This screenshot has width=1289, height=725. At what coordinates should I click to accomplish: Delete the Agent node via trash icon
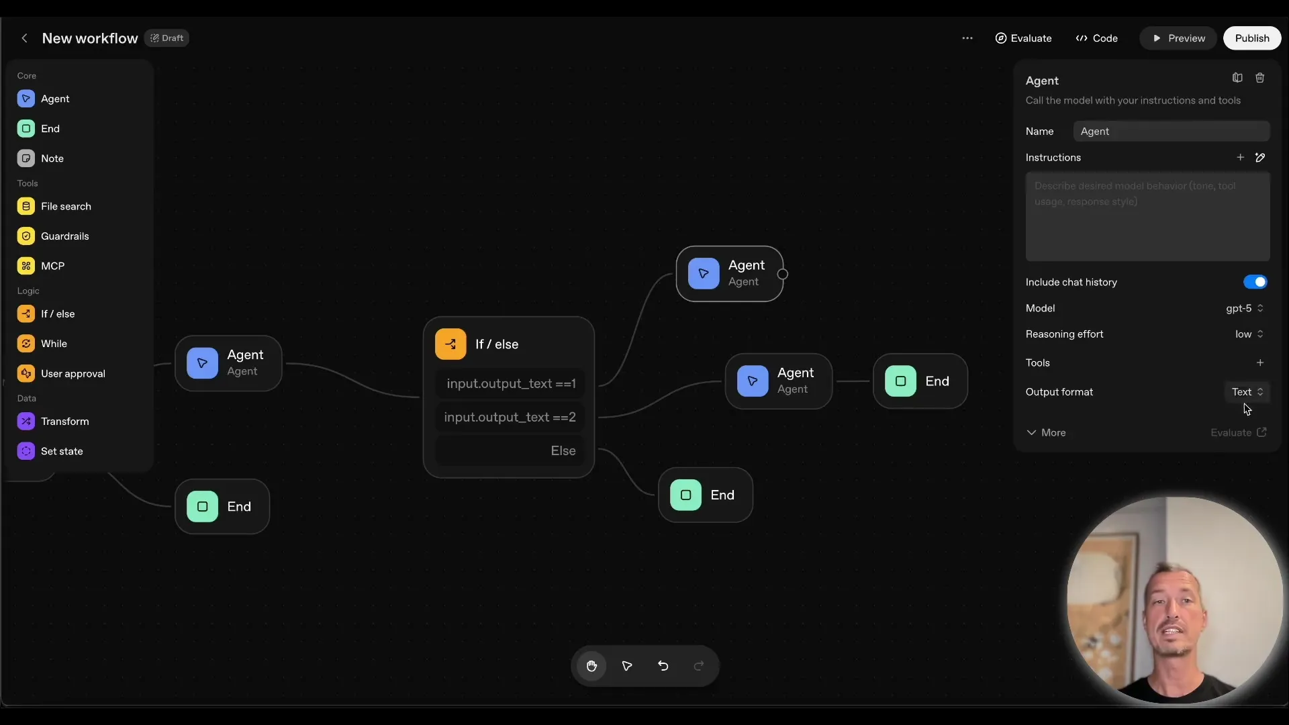point(1260,78)
